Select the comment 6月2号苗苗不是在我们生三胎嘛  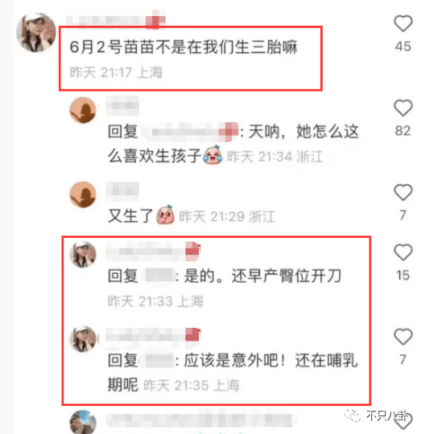coord(184,47)
